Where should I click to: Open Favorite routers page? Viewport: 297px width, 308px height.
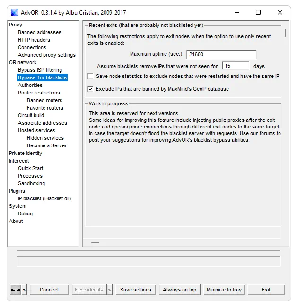point(45,108)
